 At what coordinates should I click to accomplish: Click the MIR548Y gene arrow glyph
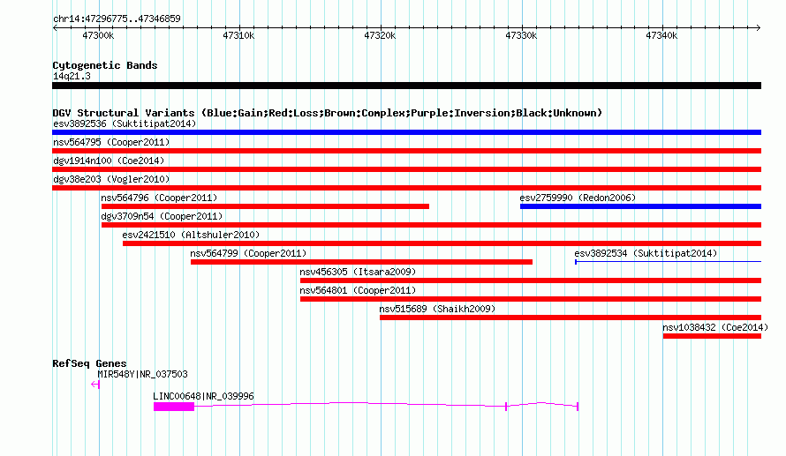coord(95,385)
